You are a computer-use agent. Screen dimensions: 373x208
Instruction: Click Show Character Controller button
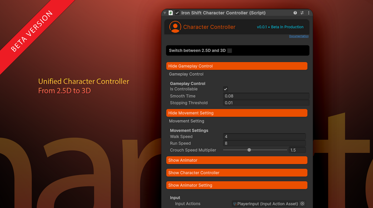237,173
